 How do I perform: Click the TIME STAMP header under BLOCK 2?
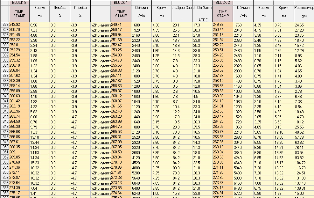pos(223,14)
